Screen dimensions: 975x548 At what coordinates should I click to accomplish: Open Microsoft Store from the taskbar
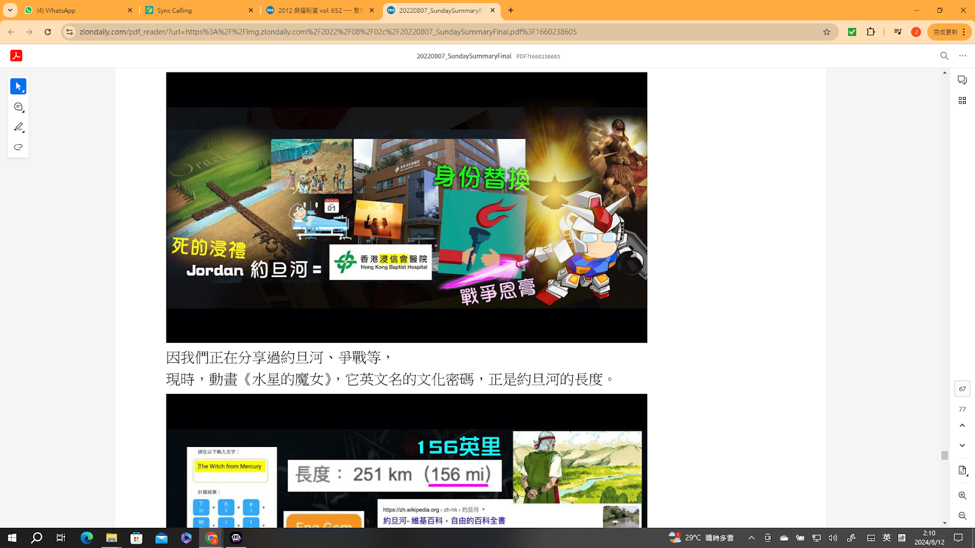click(x=136, y=538)
